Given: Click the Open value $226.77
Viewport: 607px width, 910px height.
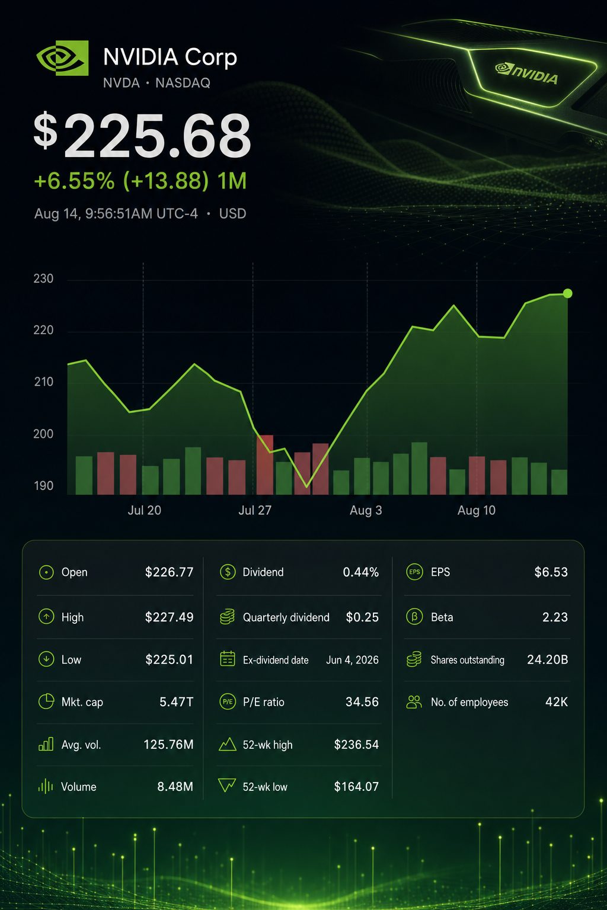Looking at the screenshot, I should pos(169,572).
